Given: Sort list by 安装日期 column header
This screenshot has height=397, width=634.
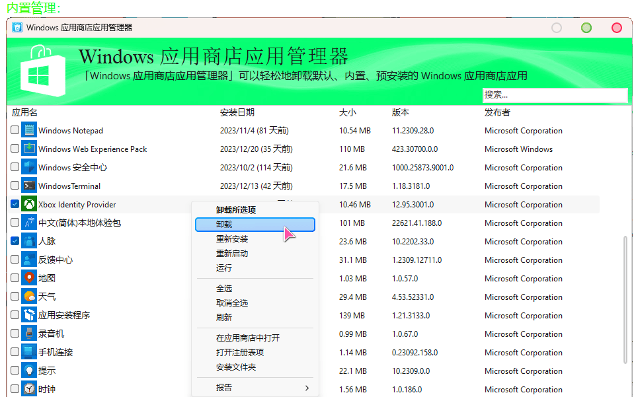Looking at the screenshot, I should pos(237,112).
